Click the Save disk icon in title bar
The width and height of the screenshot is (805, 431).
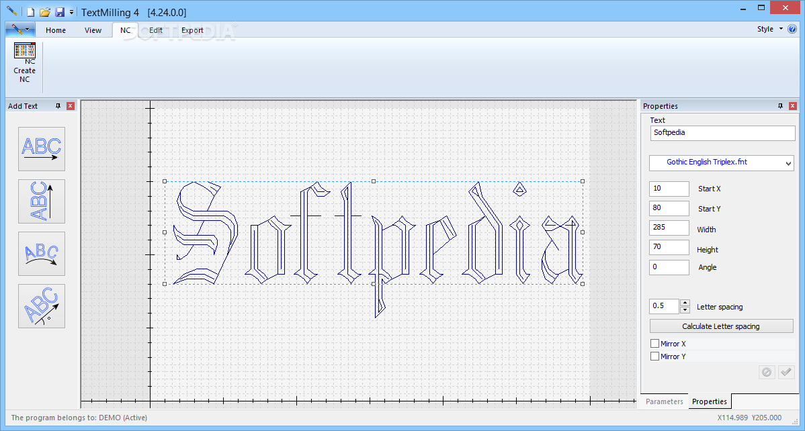click(x=60, y=12)
